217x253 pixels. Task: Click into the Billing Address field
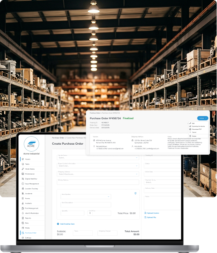[98, 182]
